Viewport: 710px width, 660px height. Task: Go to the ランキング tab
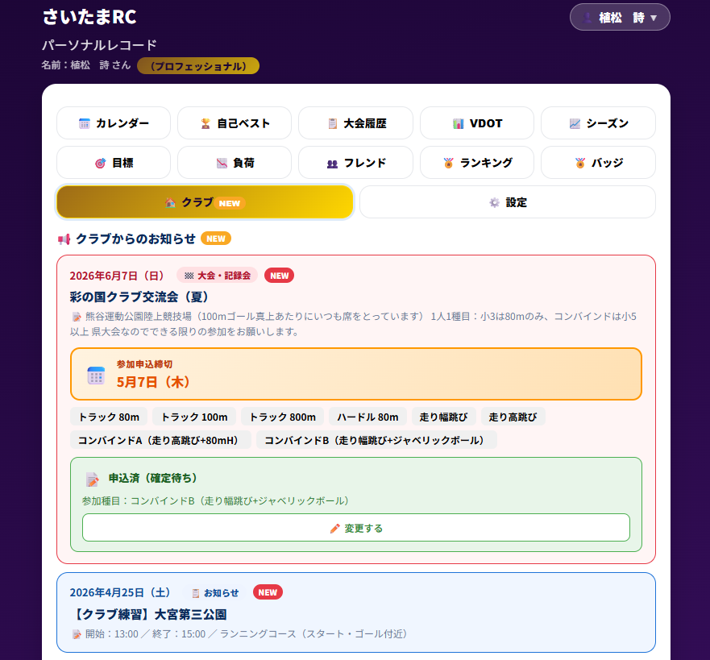477,163
